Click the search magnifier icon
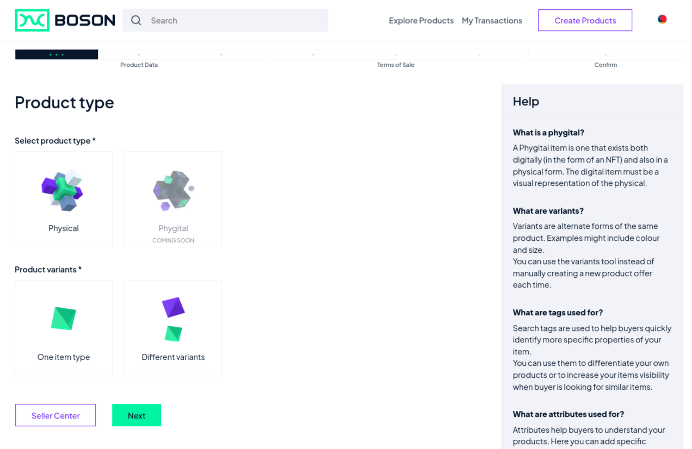The height and width of the screenshot is (449, 692). click(x=136, y=21)
